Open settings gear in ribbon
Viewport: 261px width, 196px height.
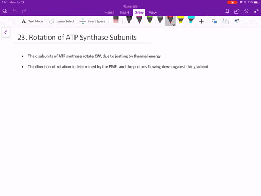pos(246,11)
